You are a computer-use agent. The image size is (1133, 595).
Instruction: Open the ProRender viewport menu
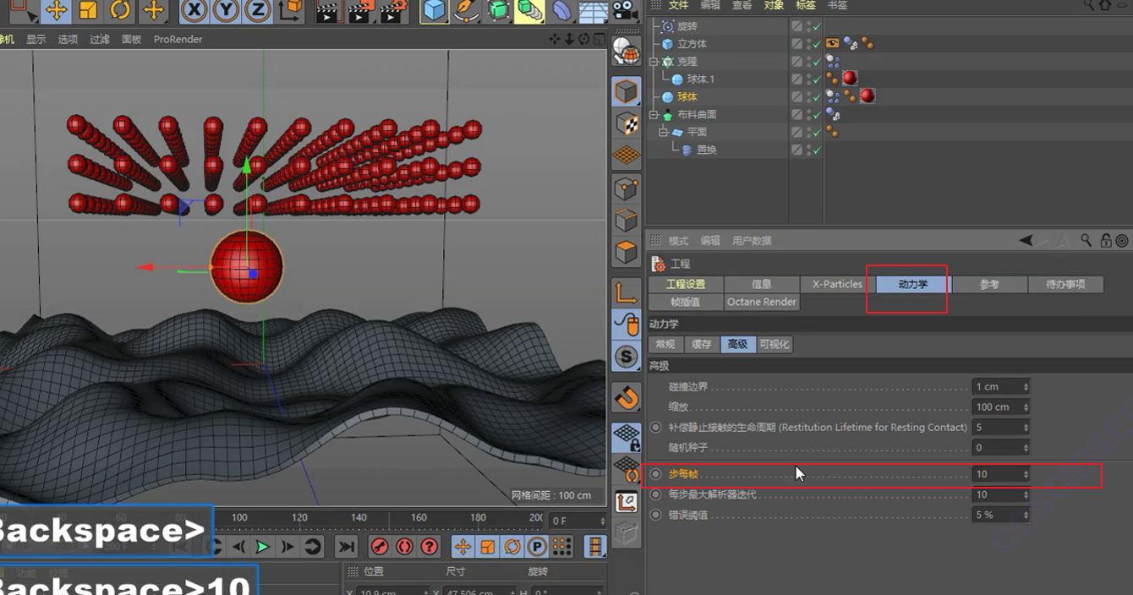click(178, 39)
